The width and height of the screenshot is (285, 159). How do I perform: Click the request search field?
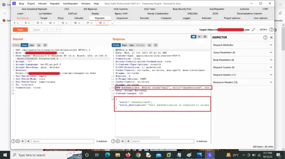tap(63, 141)
